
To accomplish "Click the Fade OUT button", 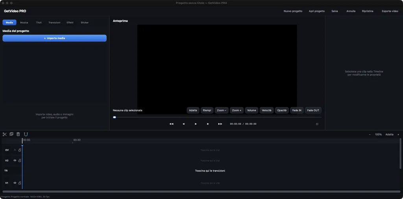I will 313,111.
